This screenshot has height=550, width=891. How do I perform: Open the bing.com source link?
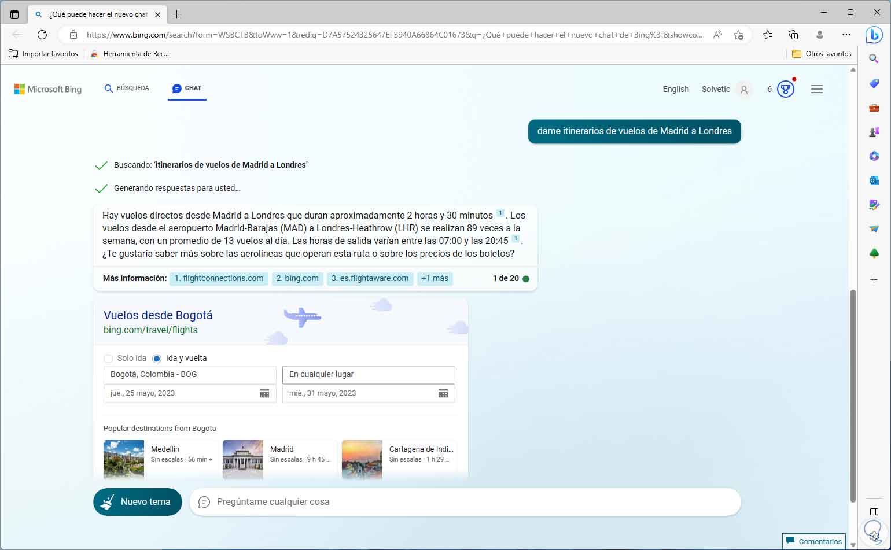click(297, 279)
